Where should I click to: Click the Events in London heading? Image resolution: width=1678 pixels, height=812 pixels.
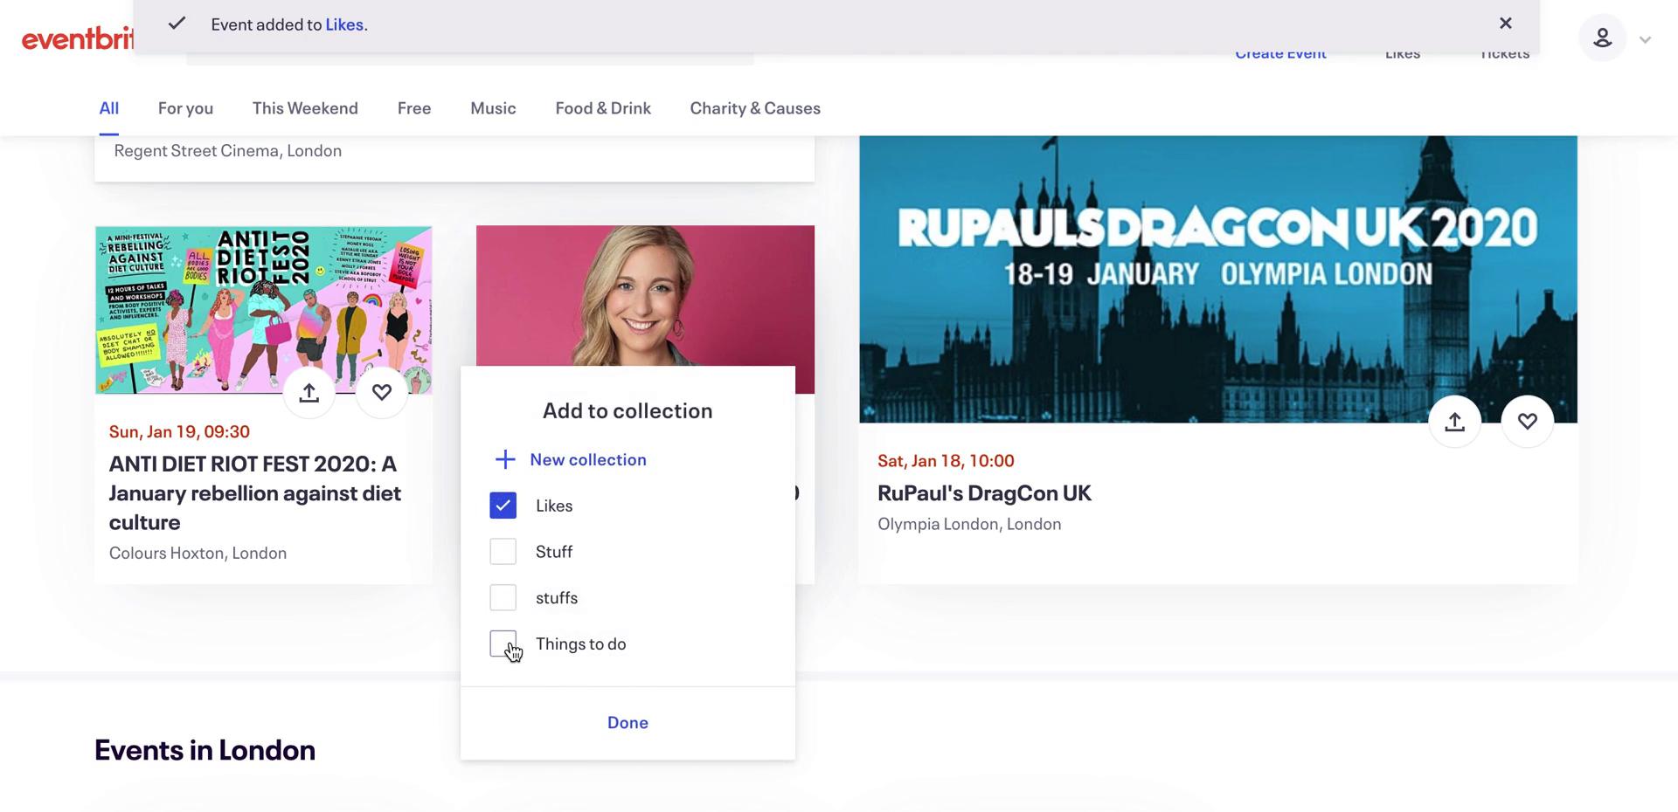coord(205,750)
